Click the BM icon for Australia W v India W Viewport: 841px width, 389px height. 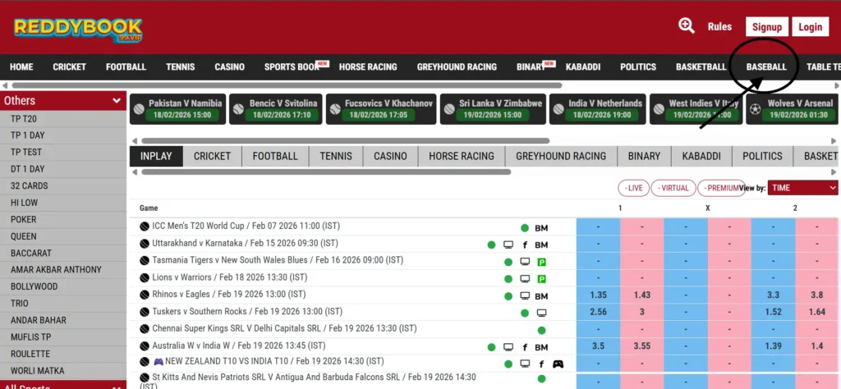541,347
